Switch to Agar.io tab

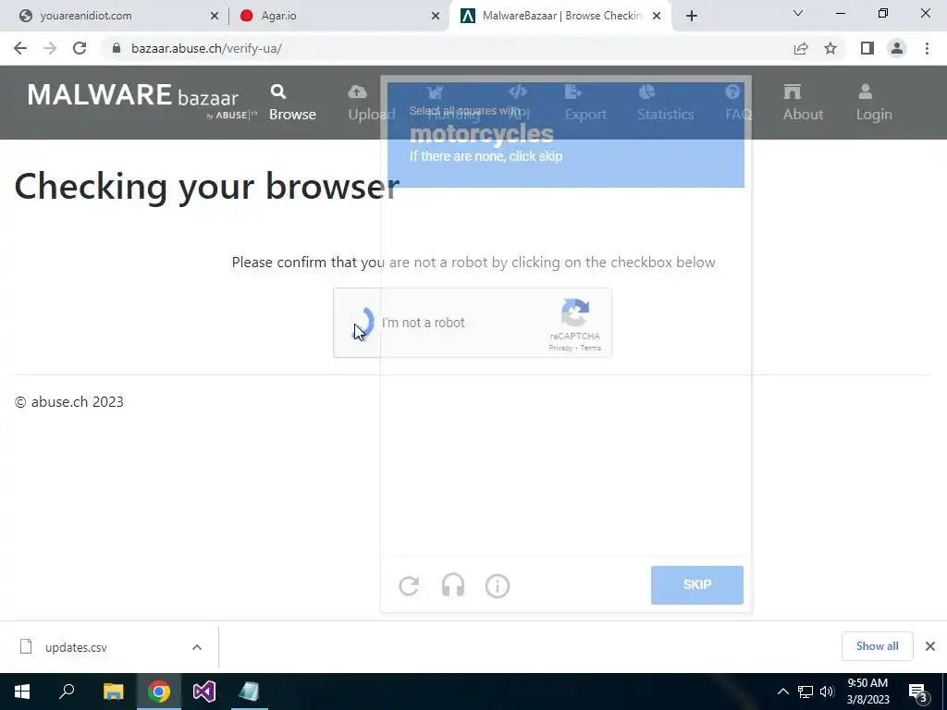click(x=339, y=16)
